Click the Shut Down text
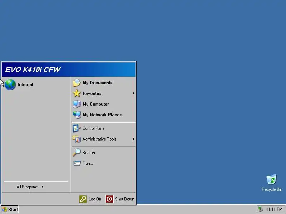Screen dimensions: 286x214 coord(124,199)
